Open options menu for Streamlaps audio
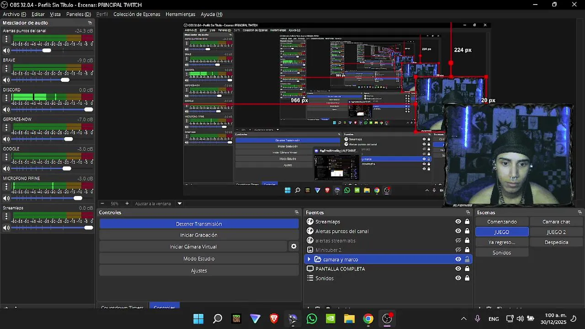 [x=6, y=217]
